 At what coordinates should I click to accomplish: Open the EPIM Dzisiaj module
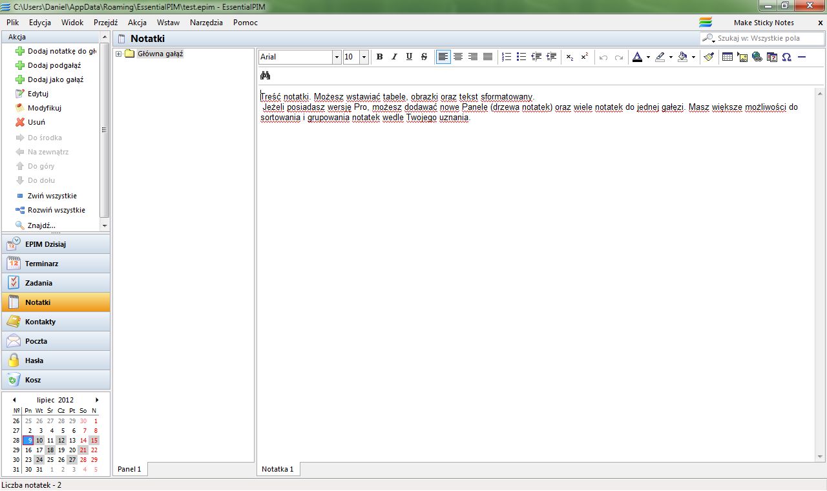click(x=56, y=244)
